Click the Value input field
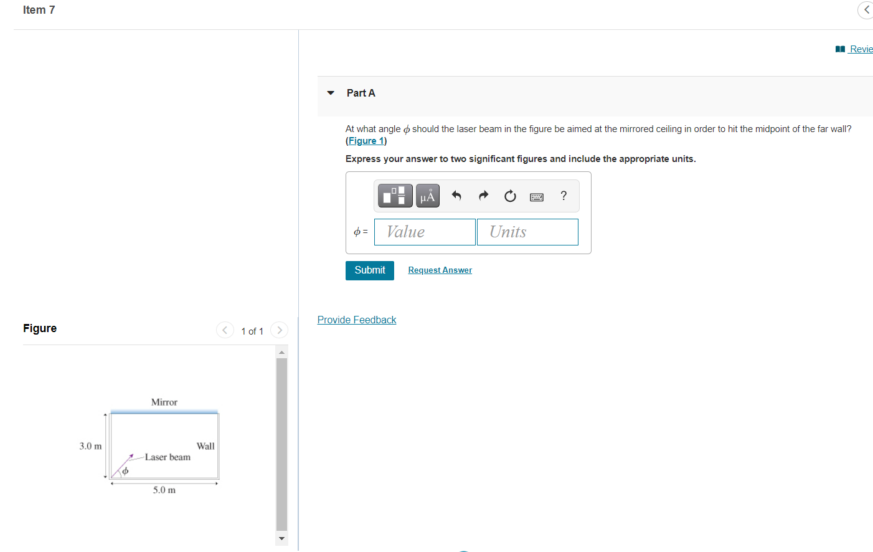The image size is (873, 552). tap(425, 232)
